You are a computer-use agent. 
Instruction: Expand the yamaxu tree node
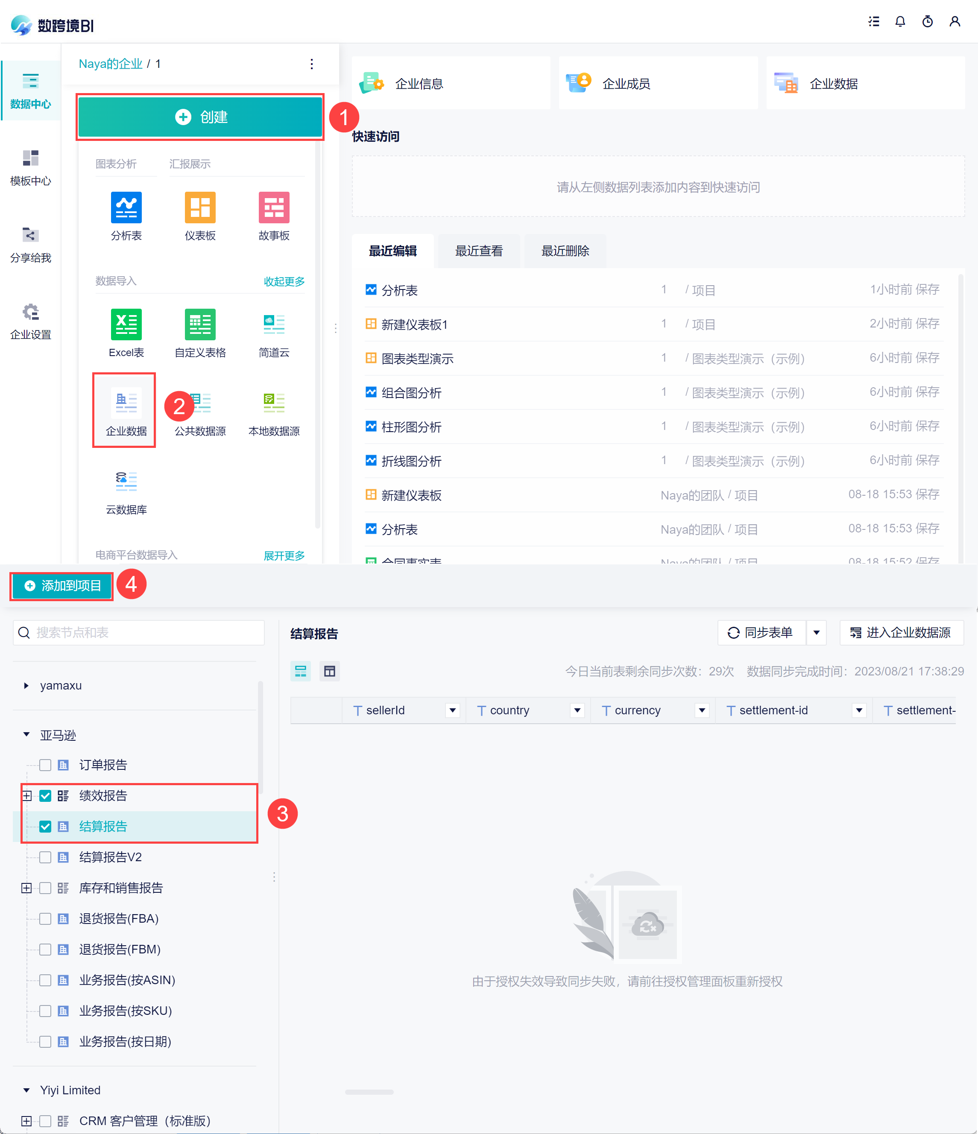point(26,685)
